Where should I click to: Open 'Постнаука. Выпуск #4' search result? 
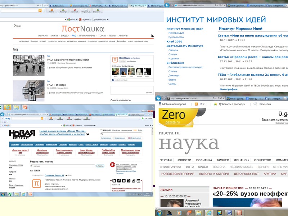(x=54, y=175)
